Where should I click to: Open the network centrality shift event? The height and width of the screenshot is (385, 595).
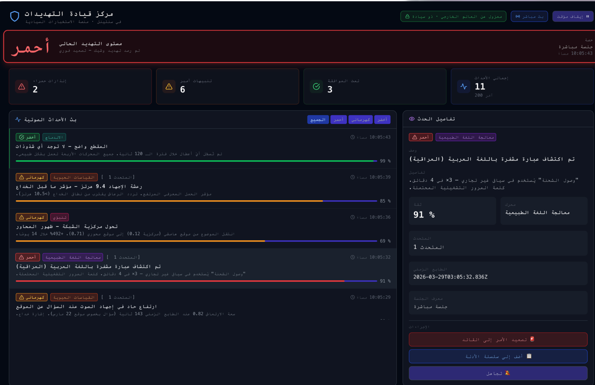click(x=203, y=229)
